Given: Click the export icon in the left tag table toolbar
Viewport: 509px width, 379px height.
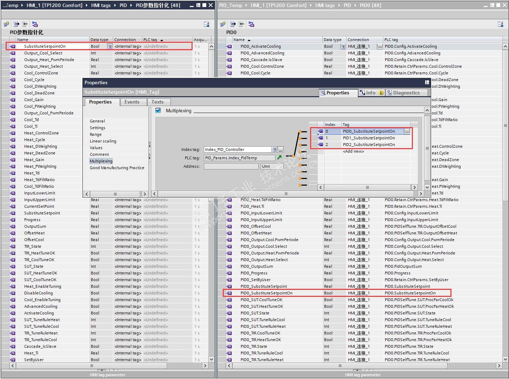Looking at the screenshot, I should pyautogui.click(x=16, y=24).
